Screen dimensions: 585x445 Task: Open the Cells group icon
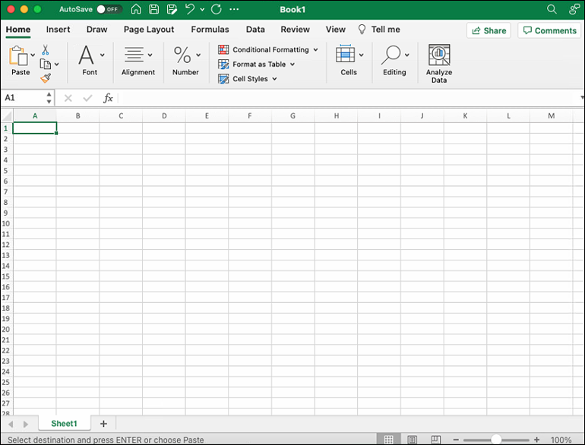345,54
